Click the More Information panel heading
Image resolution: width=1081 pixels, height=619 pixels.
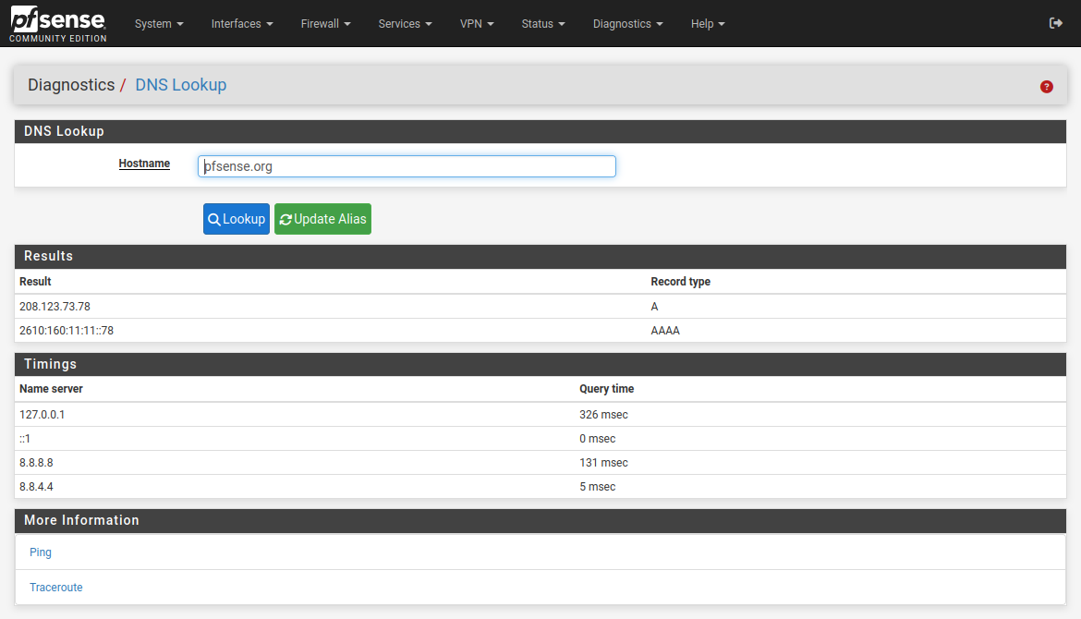coord(81,520)
